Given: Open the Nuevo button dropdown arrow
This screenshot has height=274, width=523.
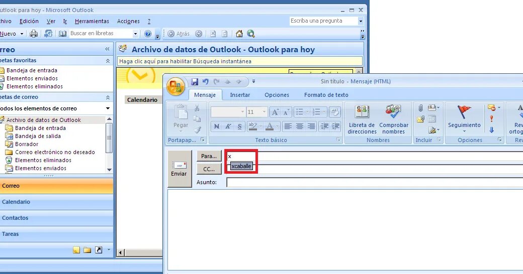Looking at the screenshot, I should (x=22, y=34).
